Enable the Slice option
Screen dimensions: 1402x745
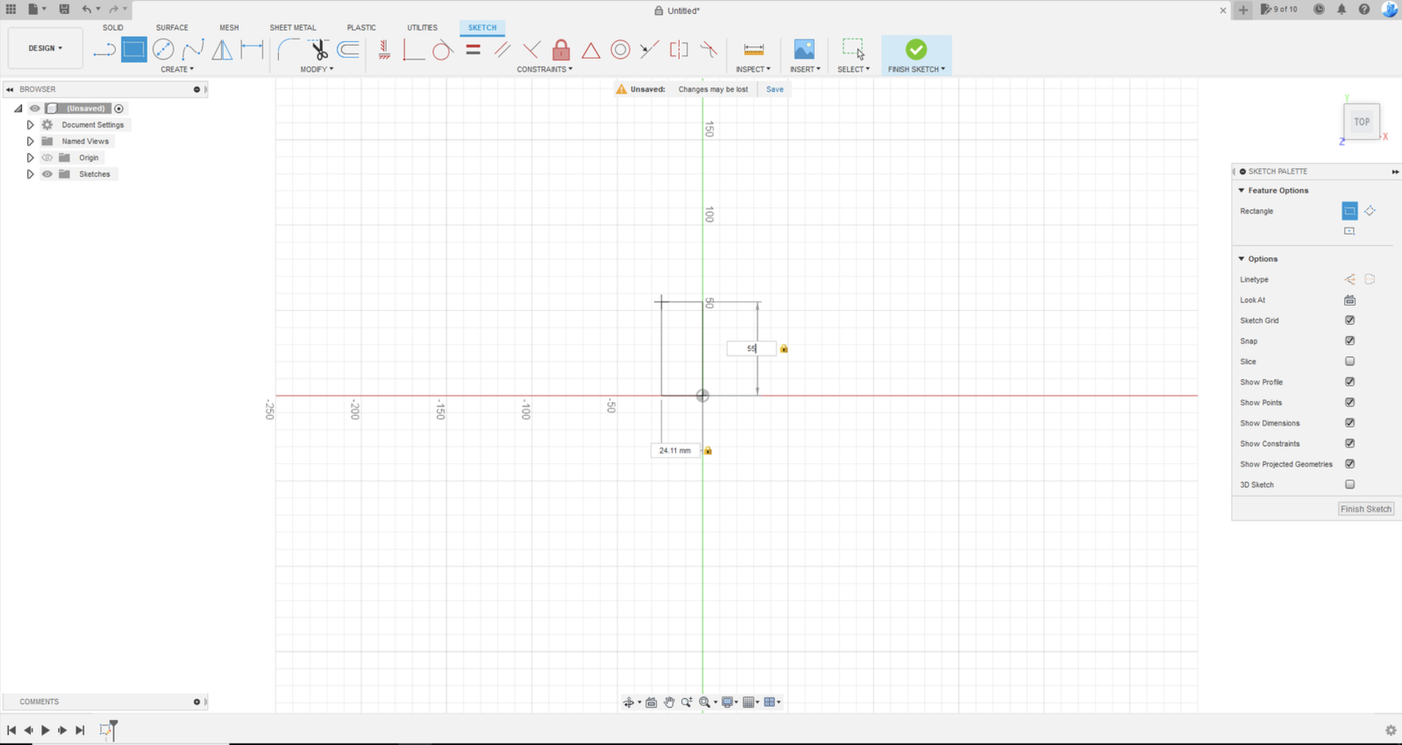click(1349, 361)
